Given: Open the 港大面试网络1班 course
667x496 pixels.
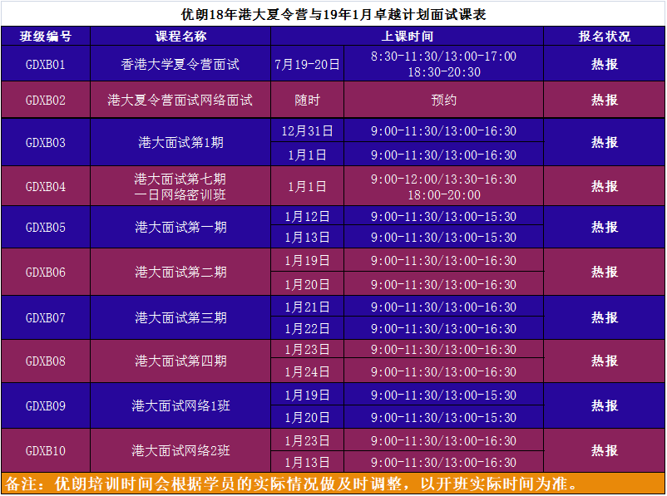Looking at the screenshot, I should click(x=180, y=406).
